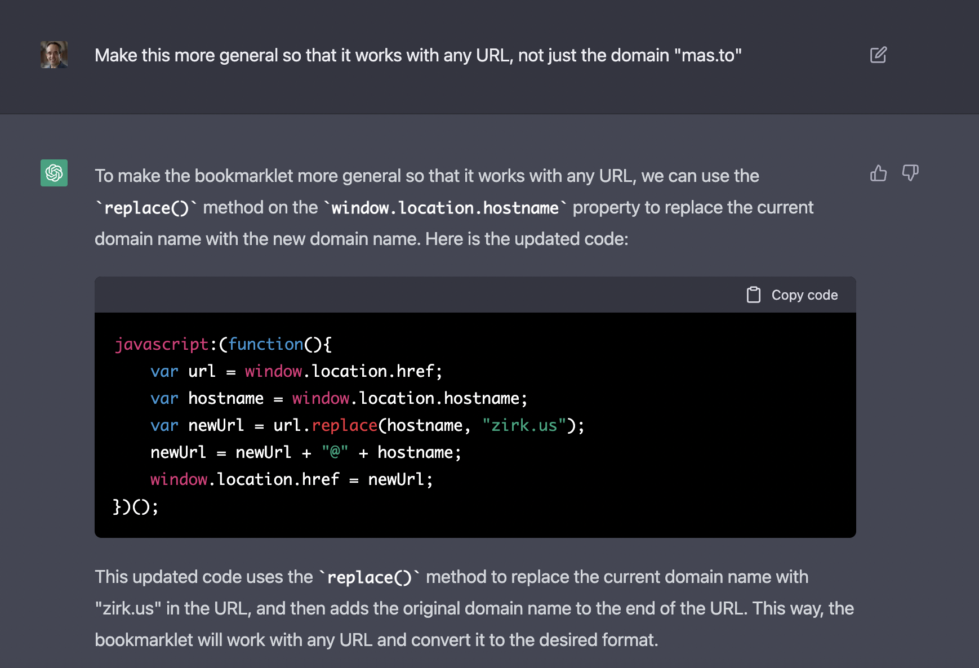Give the response a thumbs up
Image resolution: width=979 pixels, height=668 pixels.
pyautogui.click(x=878, y=173)
